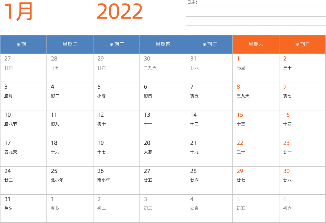Screen dimensions: 326x223
Task: Click January 24 labeled 廿二
Action: (x=23, y=180)
